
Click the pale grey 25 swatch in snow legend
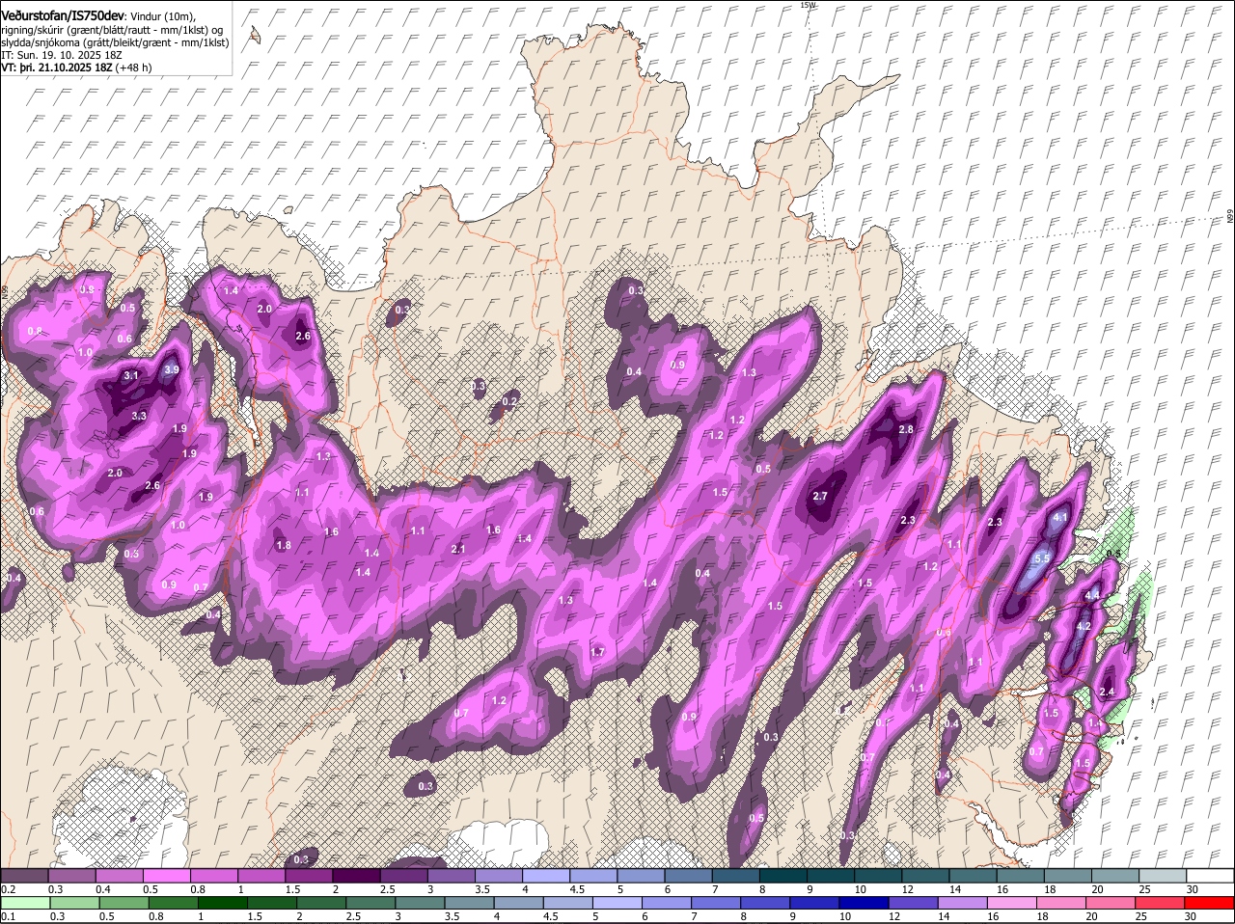click(1163, 876)
